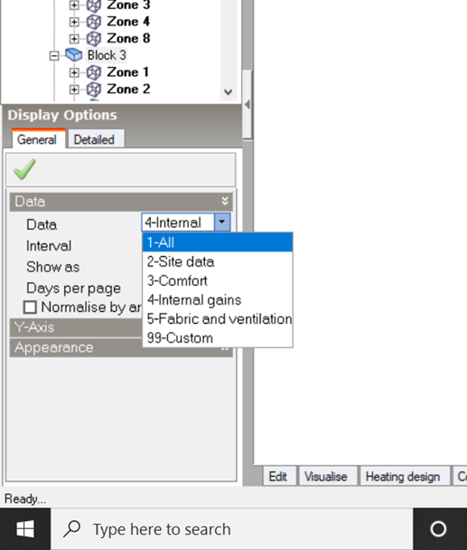
Task: Click the Block 3 building block icon
Action: (74, 54)
